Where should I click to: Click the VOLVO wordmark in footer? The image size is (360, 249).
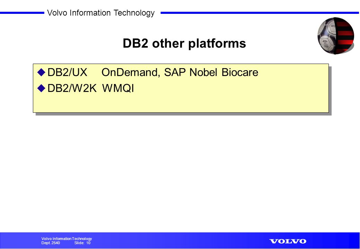coord(288,241)
